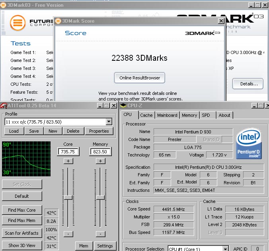Switch to the Mainboard tab
The width and height of the screenshot is (269, 251).
click(167, 115)
